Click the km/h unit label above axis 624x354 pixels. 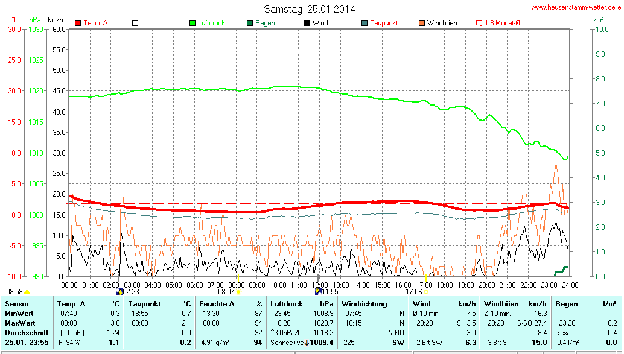(x=56, y=20)
